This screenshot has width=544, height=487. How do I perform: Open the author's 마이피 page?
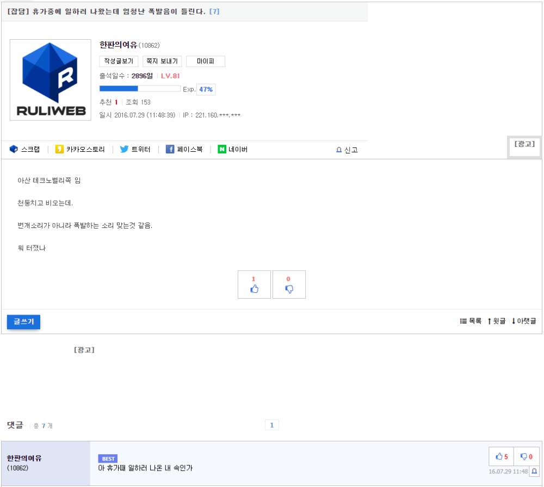pyautogui.click(x=205, y=61)
